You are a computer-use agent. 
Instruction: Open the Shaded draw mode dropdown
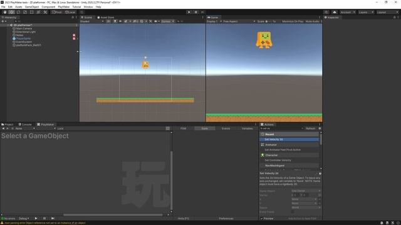tap(92, 21)
